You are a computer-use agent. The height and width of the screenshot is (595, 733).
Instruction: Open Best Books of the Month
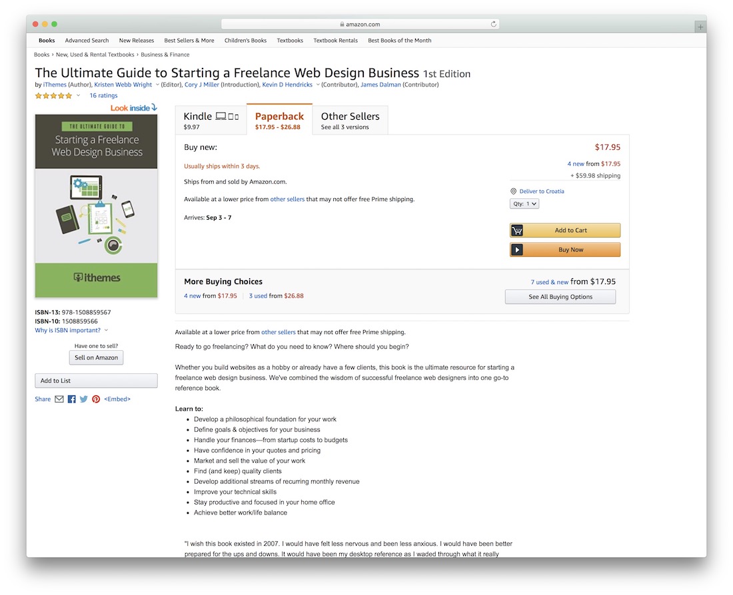point(400,41)
